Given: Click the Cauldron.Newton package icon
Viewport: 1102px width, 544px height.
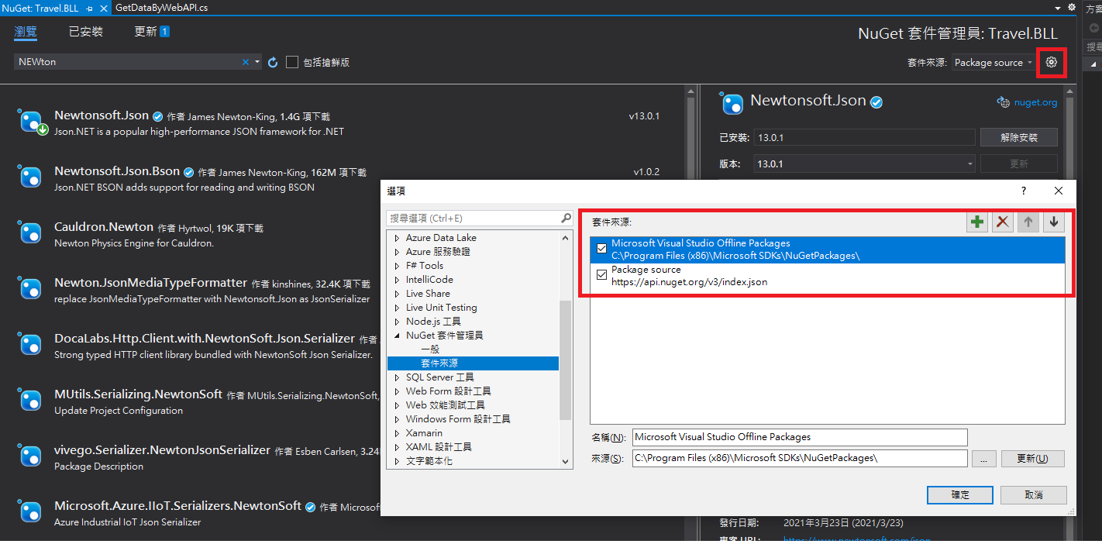Looking at the screenshot, I should pyautogui.click(x=30, y=233).
